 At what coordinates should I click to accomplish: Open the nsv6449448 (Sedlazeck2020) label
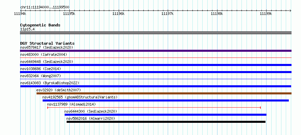47,62
